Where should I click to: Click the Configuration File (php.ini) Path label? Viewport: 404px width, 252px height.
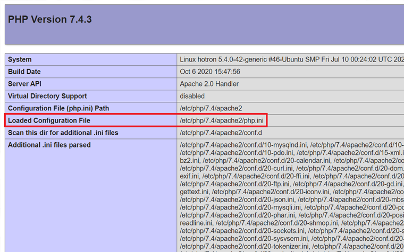tap(58, 108)
